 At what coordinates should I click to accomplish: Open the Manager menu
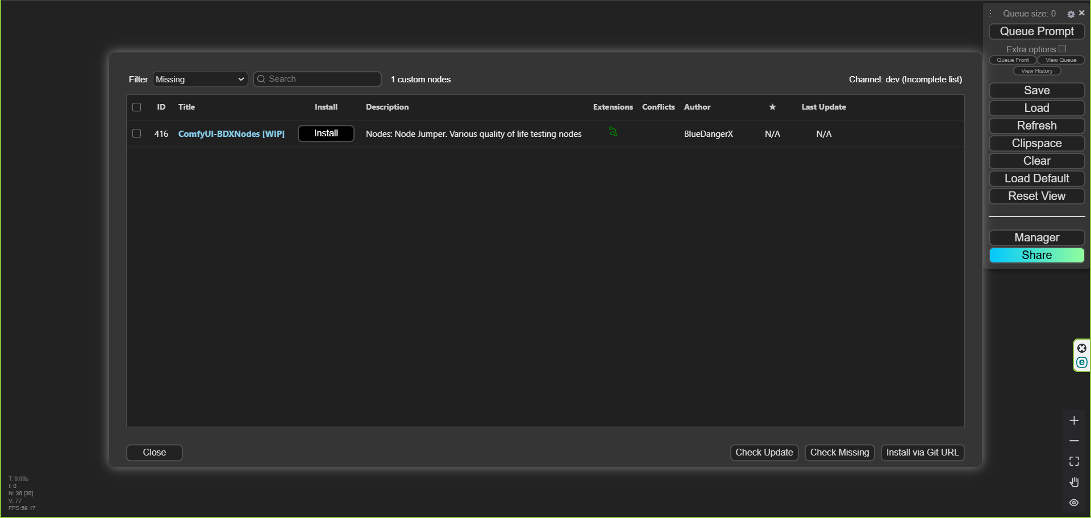tap(1036, 237)
